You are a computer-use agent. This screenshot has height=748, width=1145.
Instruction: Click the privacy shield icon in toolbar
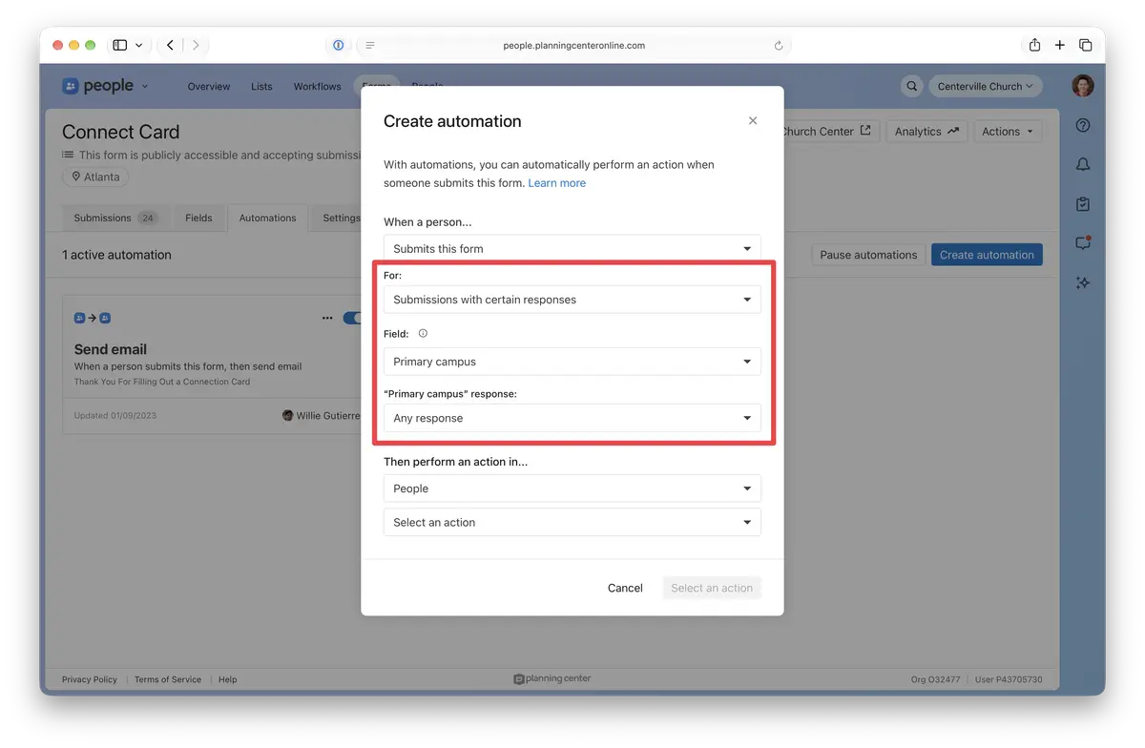pyautogui.click(x=338, y=45)
